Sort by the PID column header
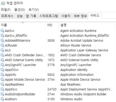Screen dimensions: 116x102 pyautogui.click(x=52, y=25)
